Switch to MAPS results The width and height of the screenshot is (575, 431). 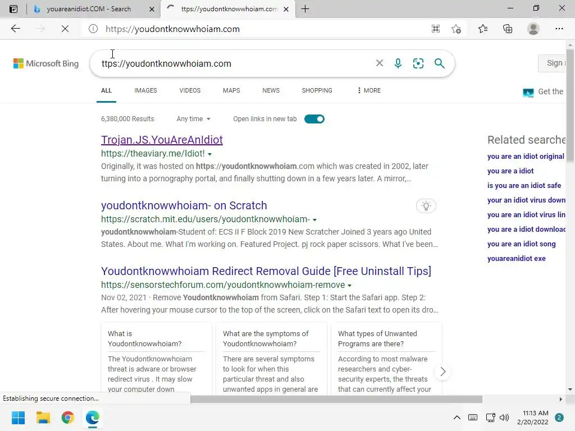(231, 90)
